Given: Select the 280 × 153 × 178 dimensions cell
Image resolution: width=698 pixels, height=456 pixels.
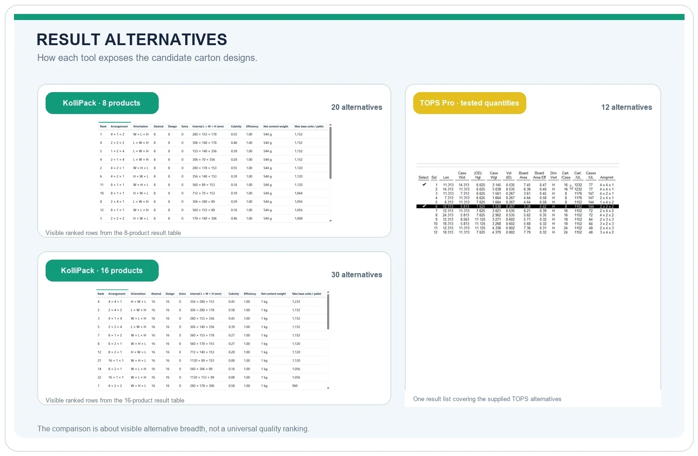Looking at the screenshot, I should point(204,134).
